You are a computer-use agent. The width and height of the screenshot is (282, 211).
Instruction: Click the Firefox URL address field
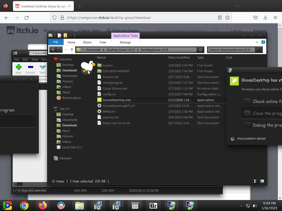[141, 18]
